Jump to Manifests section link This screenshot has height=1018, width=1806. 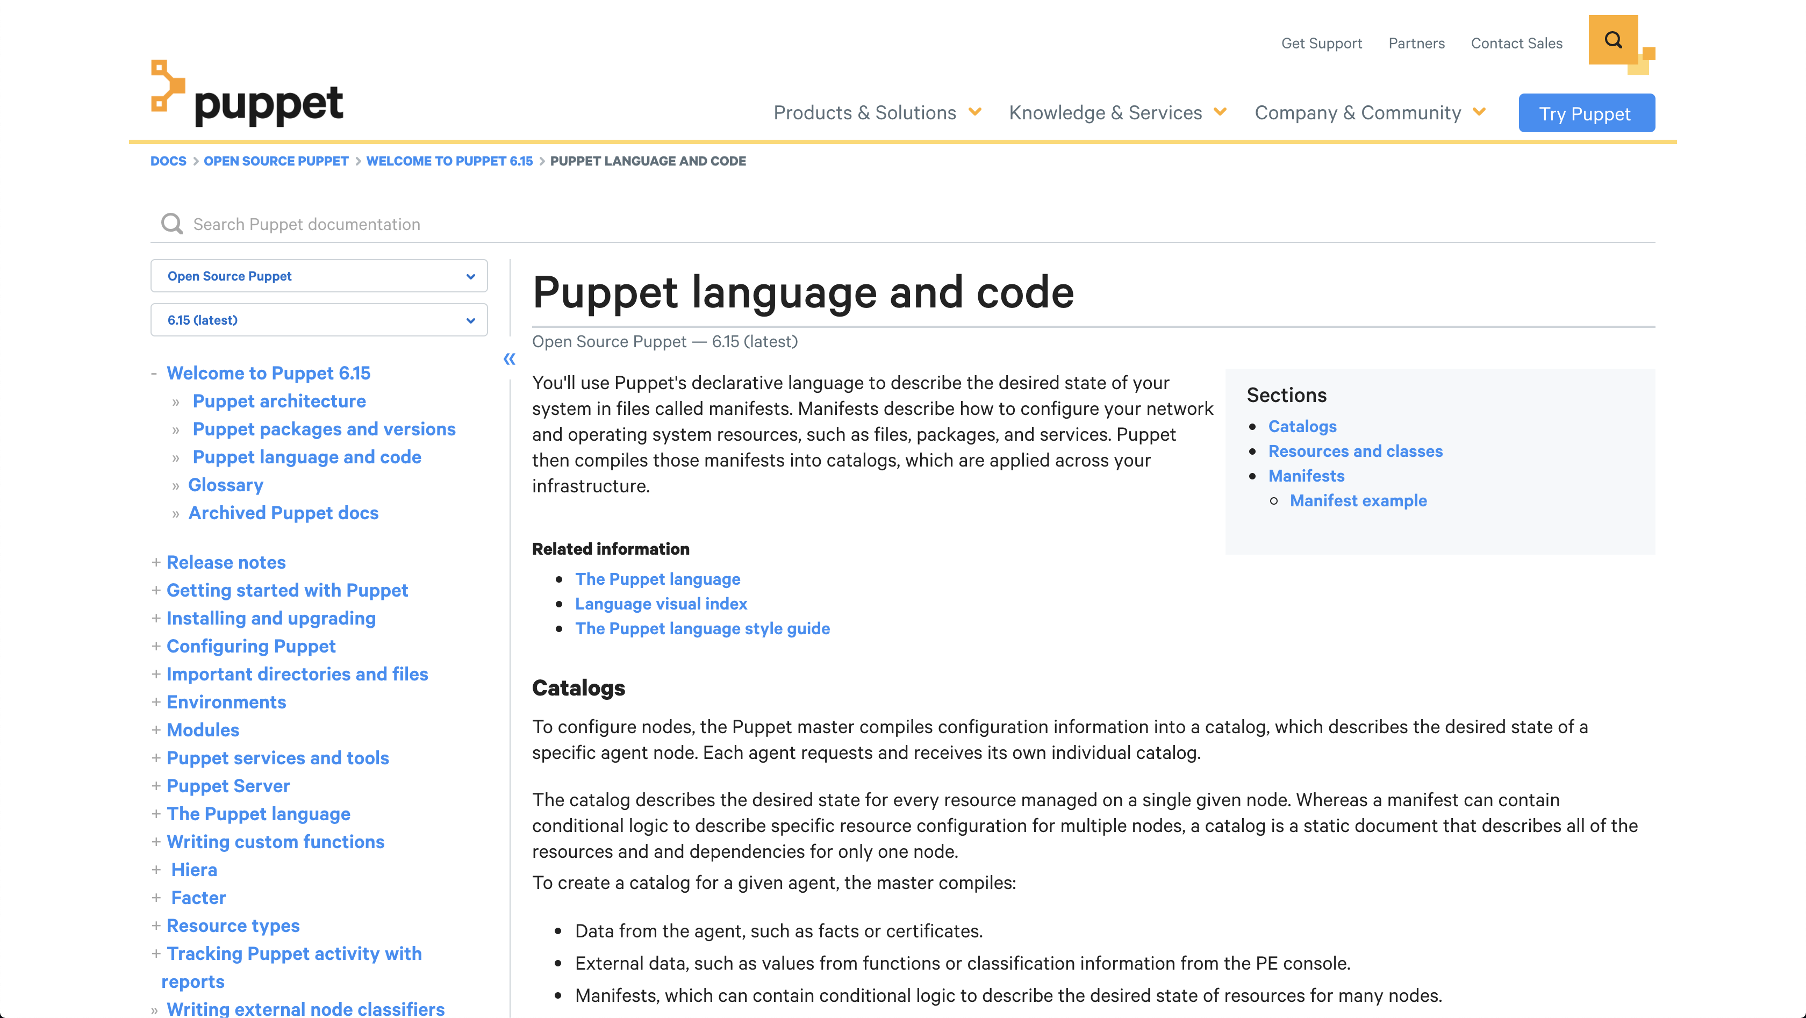1306,476
